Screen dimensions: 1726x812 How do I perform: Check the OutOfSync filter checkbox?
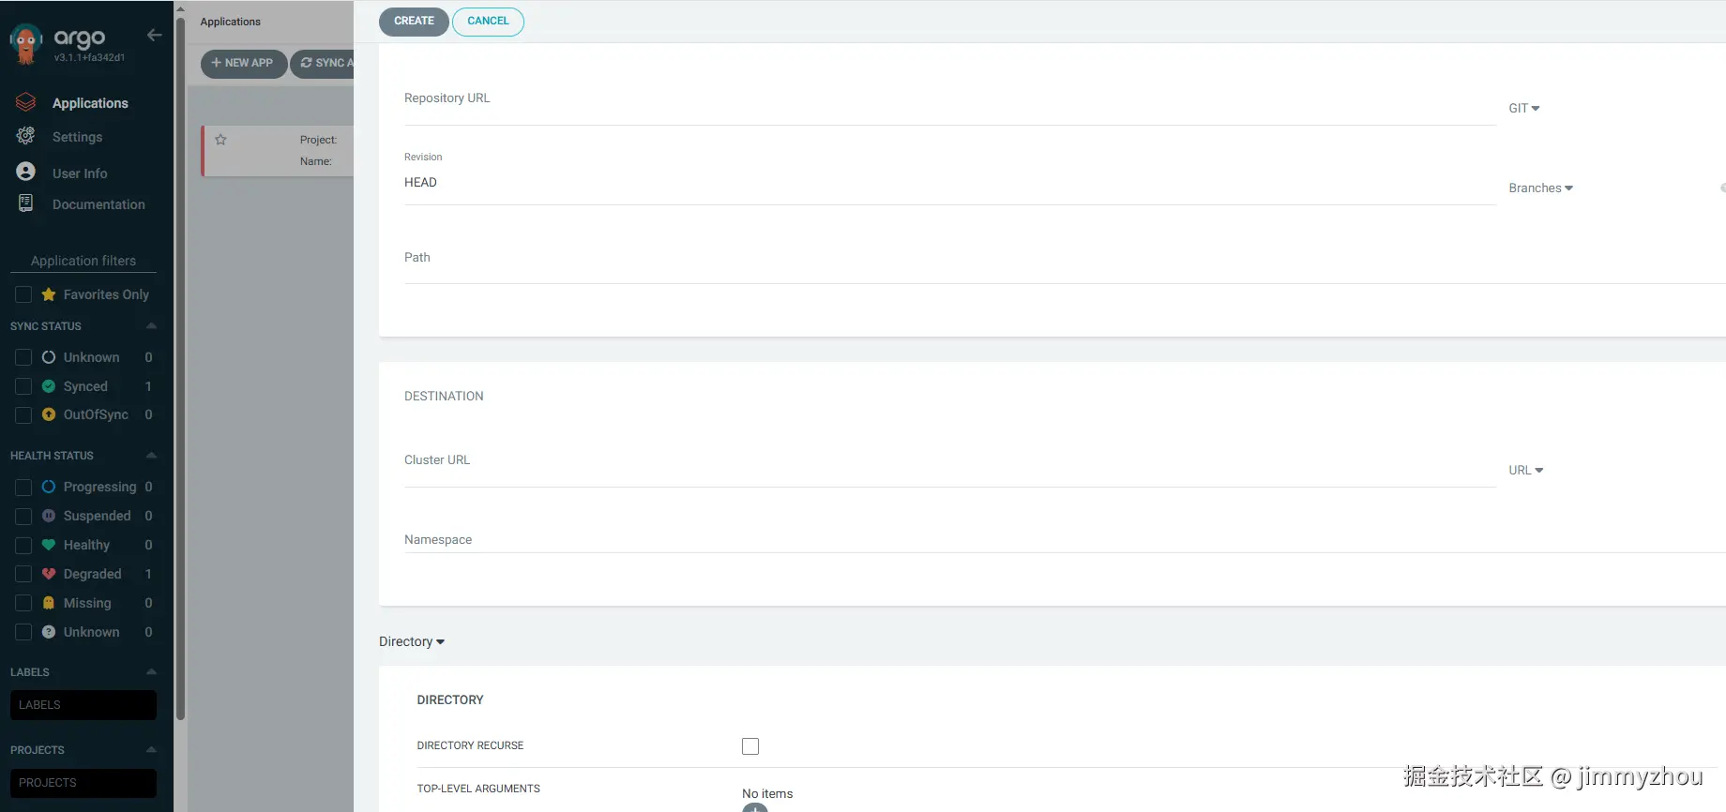tap(24, 414)
